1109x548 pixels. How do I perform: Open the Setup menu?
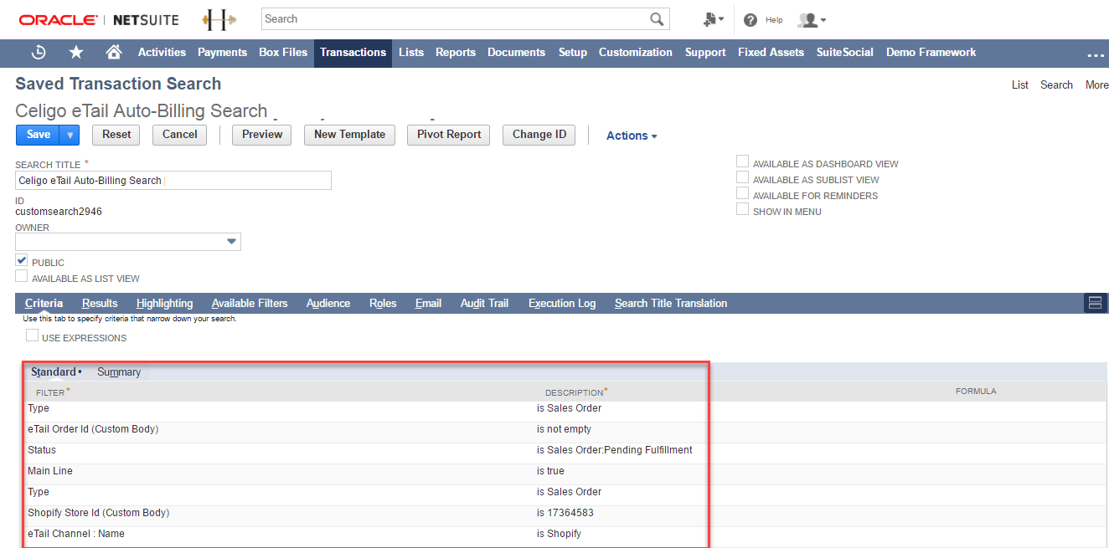tap(573, 52)
